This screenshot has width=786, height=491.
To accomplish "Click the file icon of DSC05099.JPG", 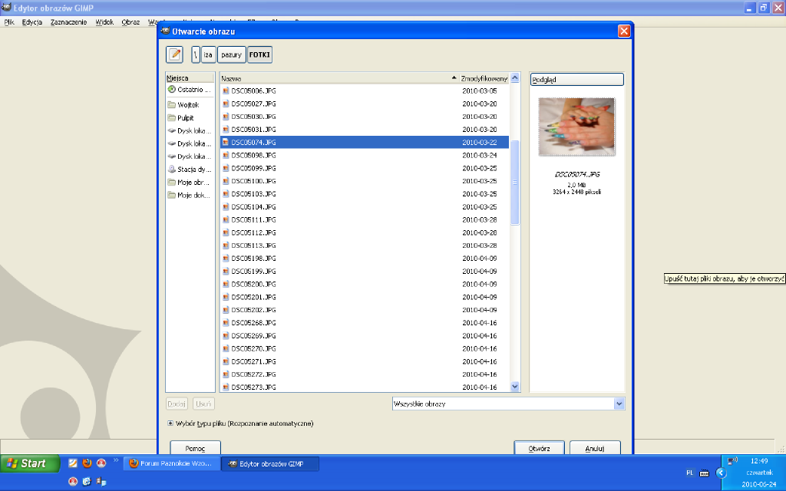I will [x=226, y=168].
